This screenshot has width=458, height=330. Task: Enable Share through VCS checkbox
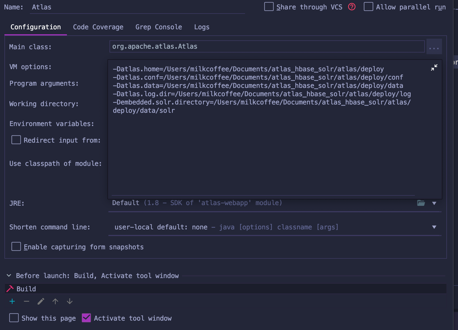(x=269, y=7)
